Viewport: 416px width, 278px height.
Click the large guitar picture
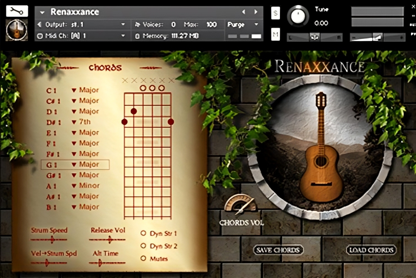320,147
